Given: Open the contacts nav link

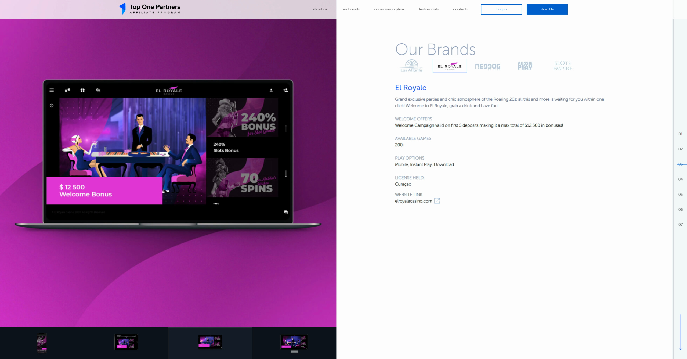Looking at the screenshot, I should (460, 9).
